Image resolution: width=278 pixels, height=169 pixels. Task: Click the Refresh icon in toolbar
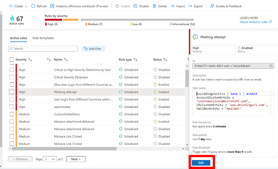pos(33,6)
